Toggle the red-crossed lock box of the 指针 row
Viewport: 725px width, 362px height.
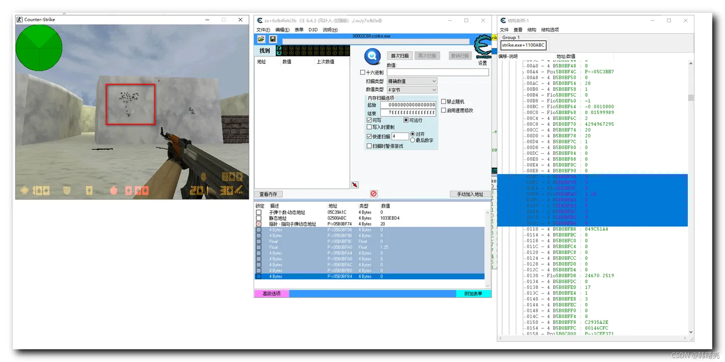(x=259, y=224)
